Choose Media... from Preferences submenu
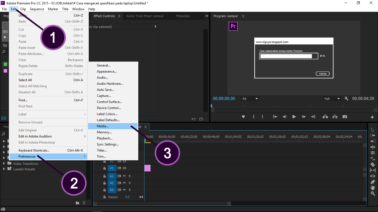This screenshot has width=378, height=212. pyautogui.click(x=103, y=126)
